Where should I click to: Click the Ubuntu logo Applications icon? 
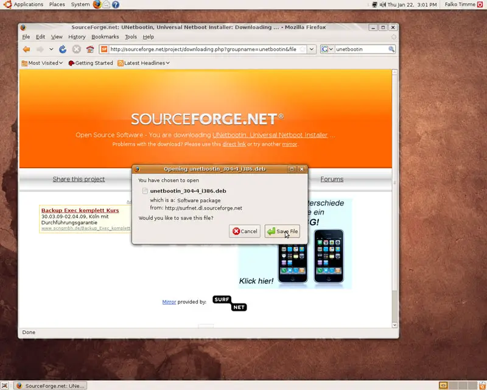click(7, 4)
